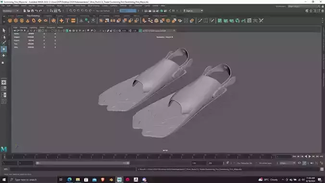Click the current frame number field
The width and height of the screenshot is (325, 183).
[284, 157]
